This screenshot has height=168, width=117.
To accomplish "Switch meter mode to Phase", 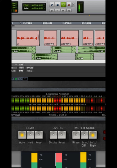I will (x=76, y=135).
